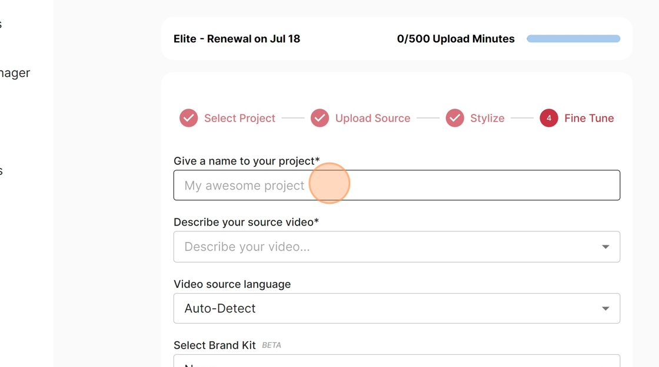Go back to the Select Project step
The height and width of the screenshot is (367, 659).
pyautogui.click(x=239, y=118)
